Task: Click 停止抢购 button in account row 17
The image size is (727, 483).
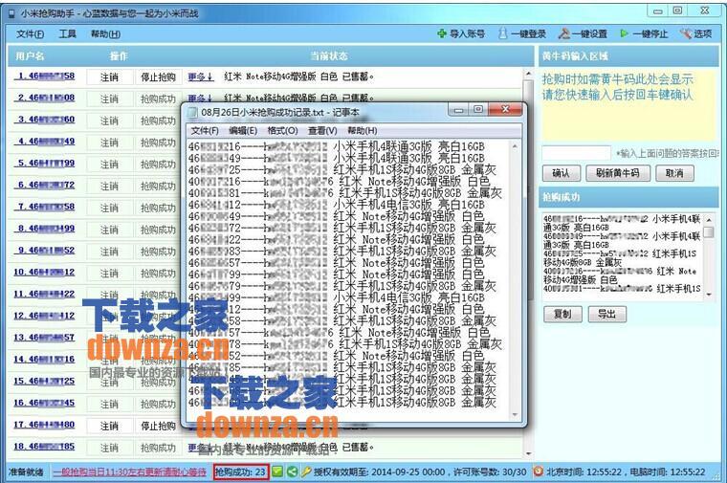Action: 158,426
